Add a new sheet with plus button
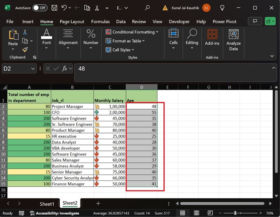Image resolution: width=280 pixels, height=217 pixels. click(98, 203)
